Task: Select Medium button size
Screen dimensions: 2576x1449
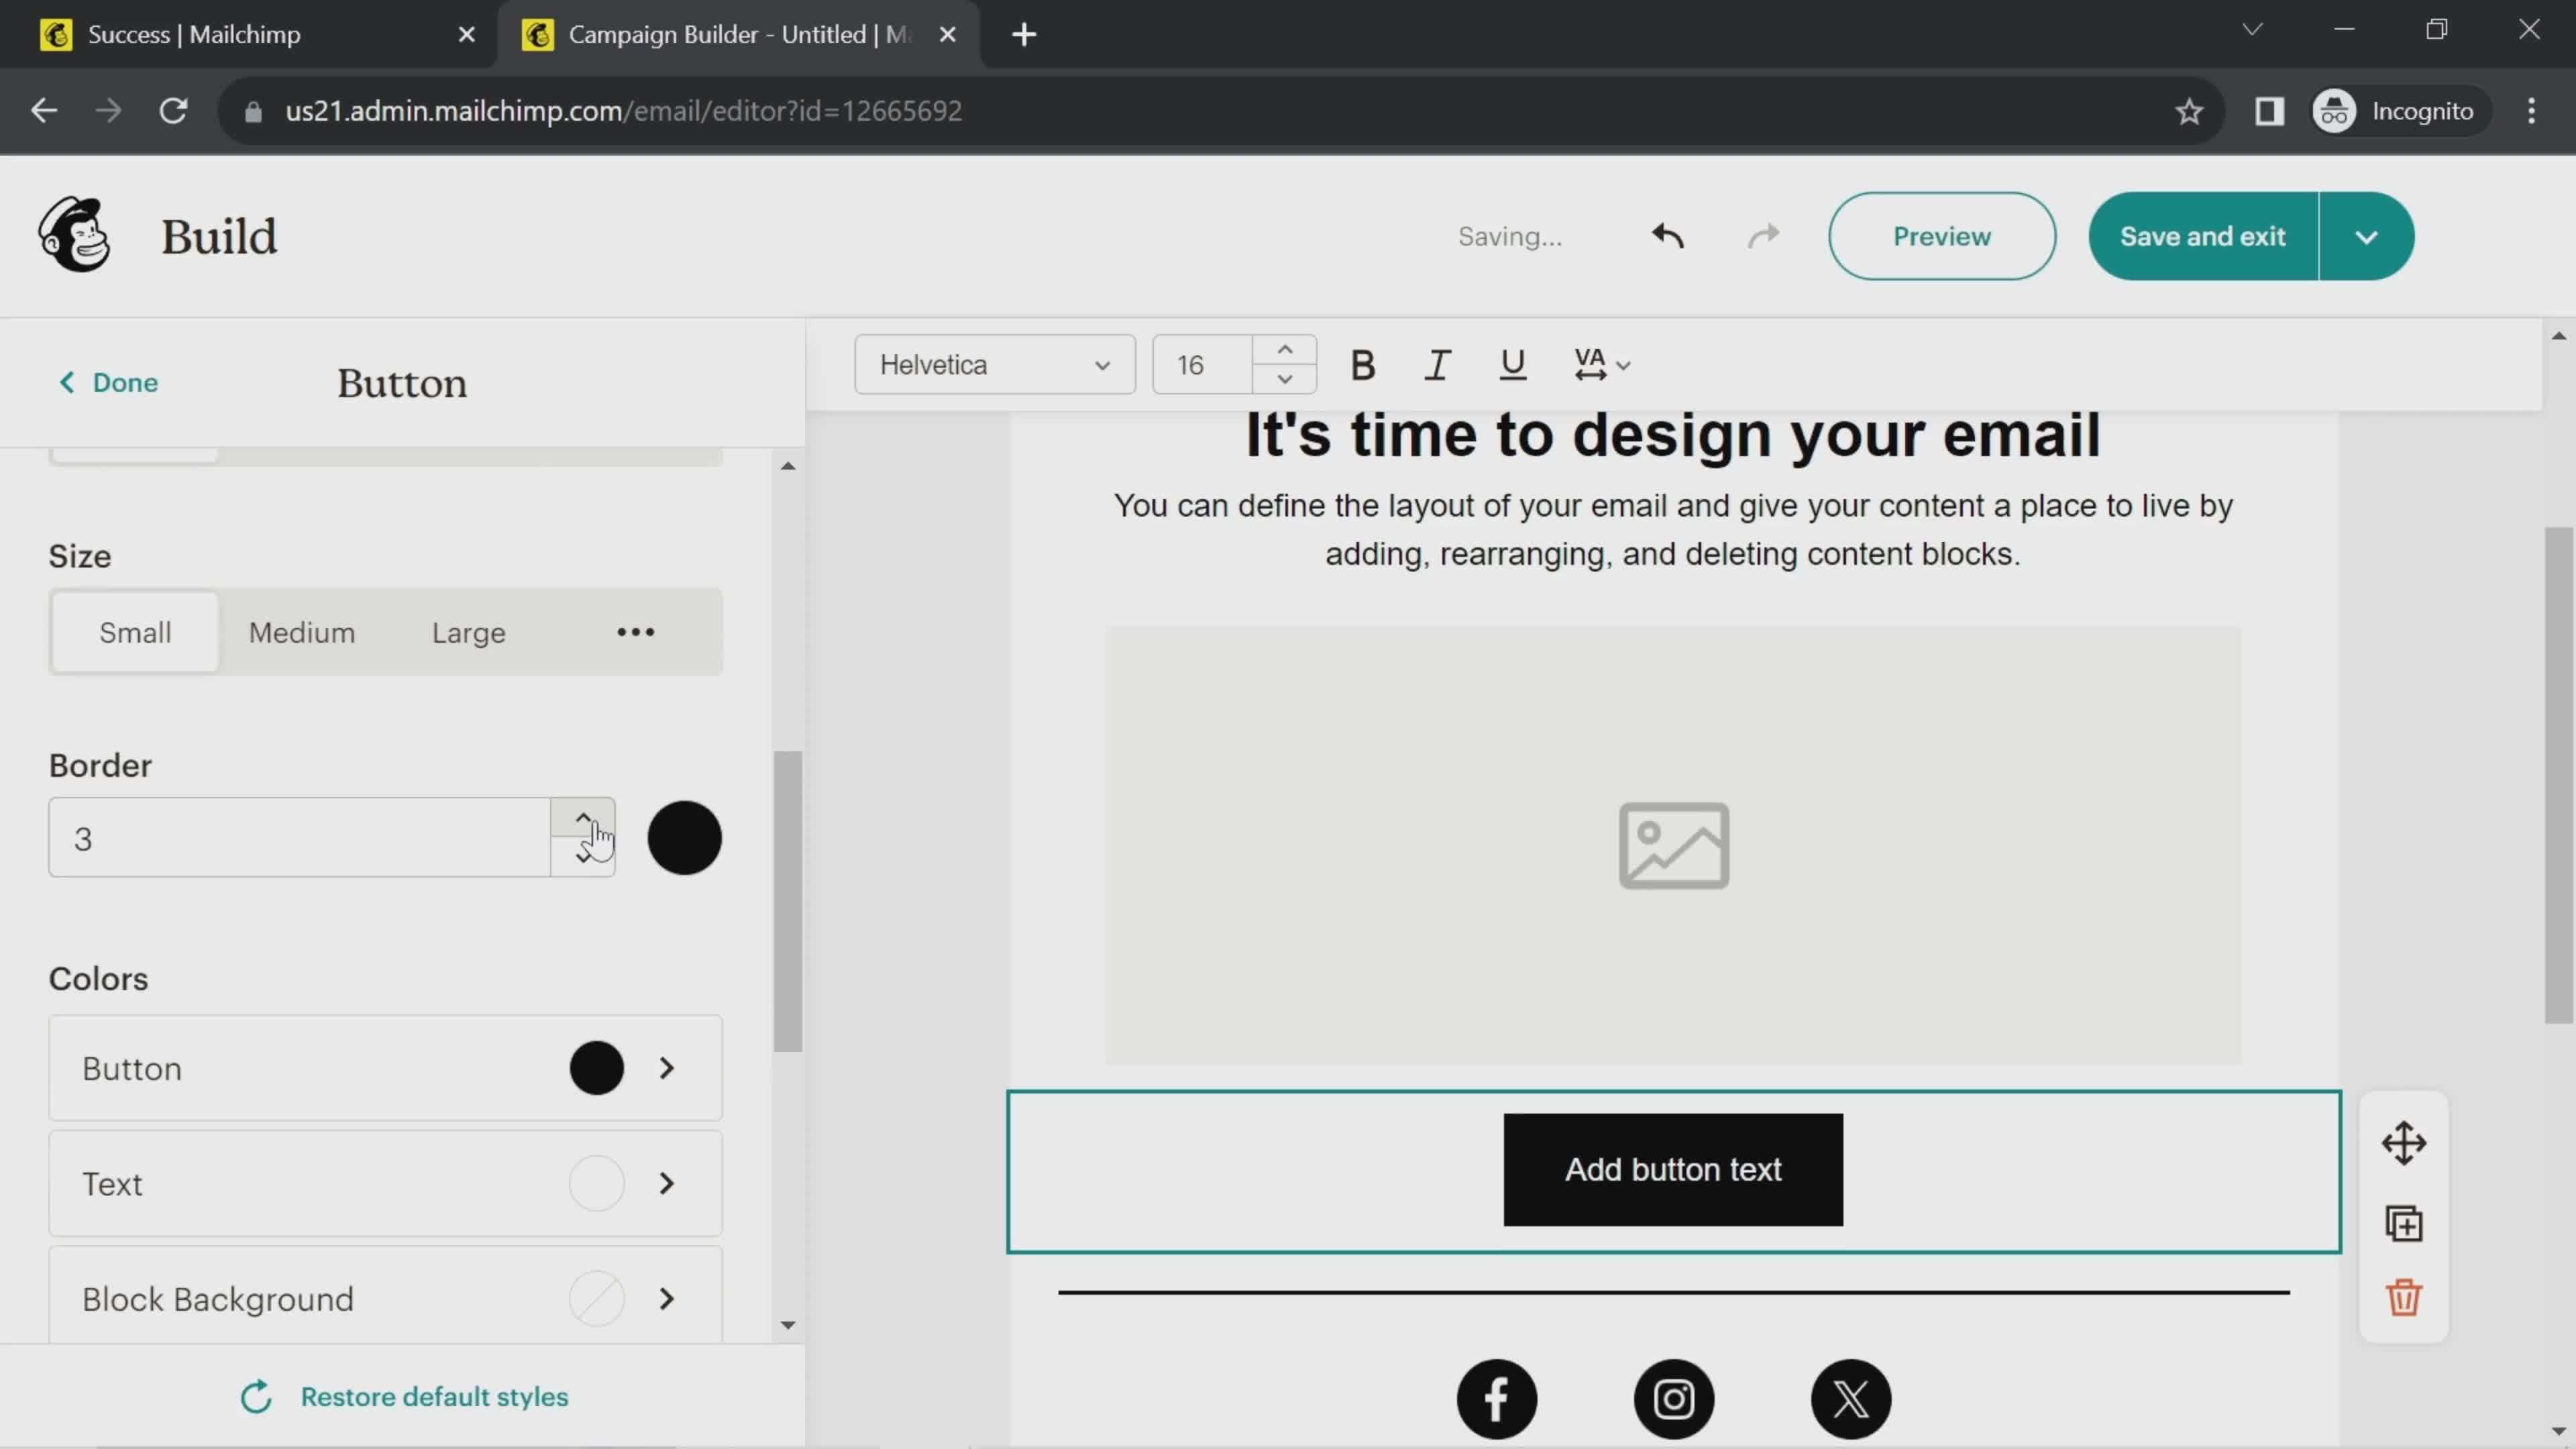Action: click(302, 632)
